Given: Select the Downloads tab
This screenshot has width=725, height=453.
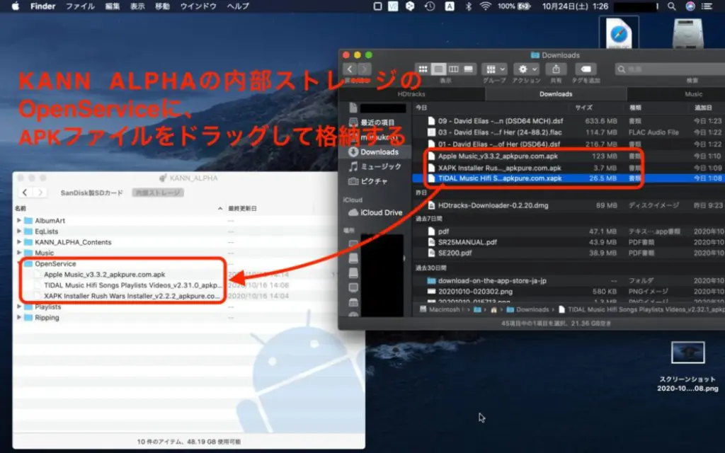Looking at the screenshot, I should [x=556, y=94].
